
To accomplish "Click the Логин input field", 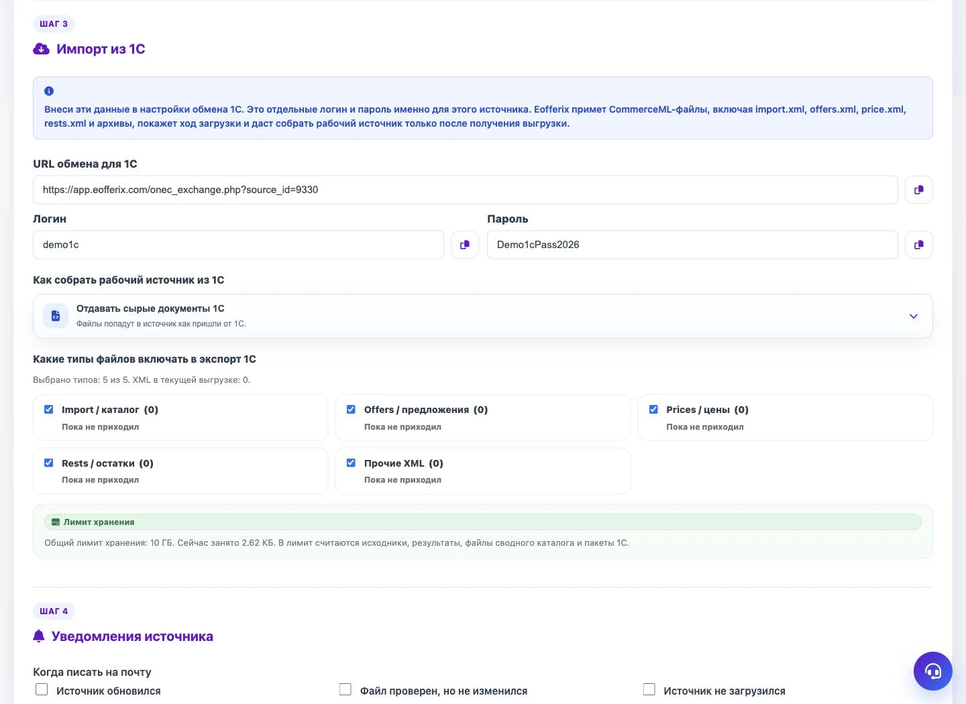I will 238,245.
